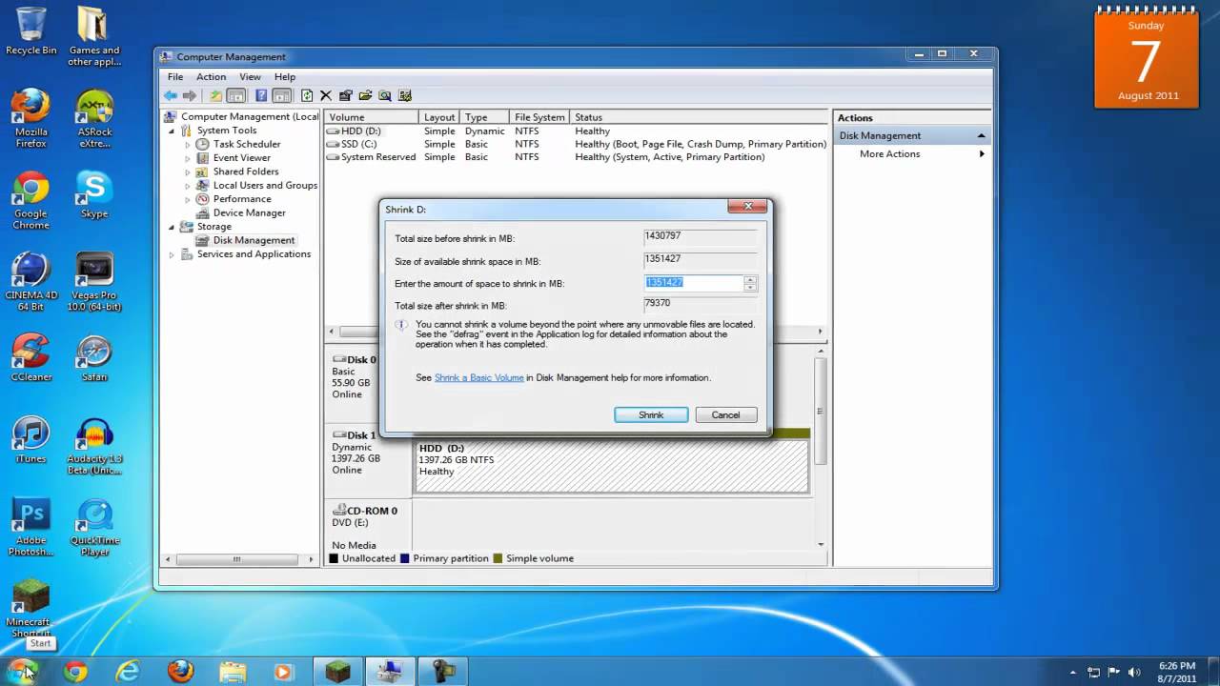Click the Delete X toolbar icon
Screen dimensions: 1220x686
[x=326, y=95]
